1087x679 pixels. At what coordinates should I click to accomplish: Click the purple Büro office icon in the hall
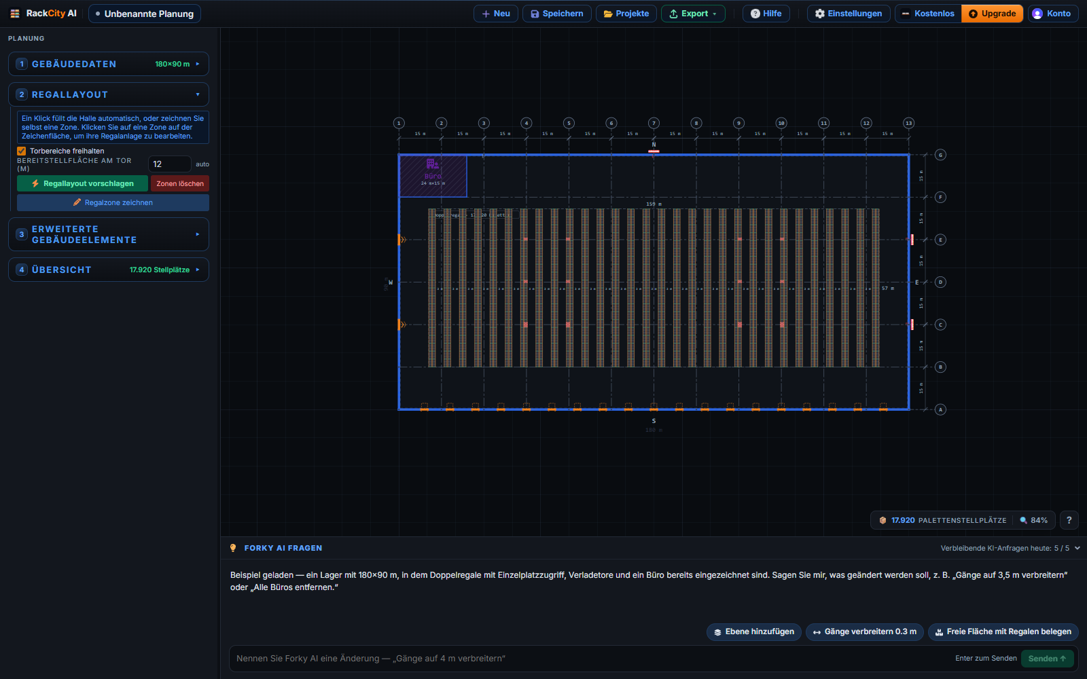[432, 164]
